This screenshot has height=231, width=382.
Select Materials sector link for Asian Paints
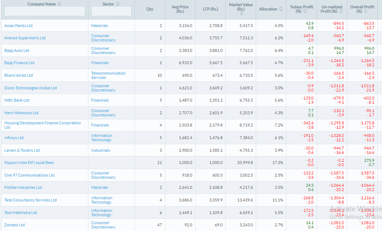click(99, 26)
